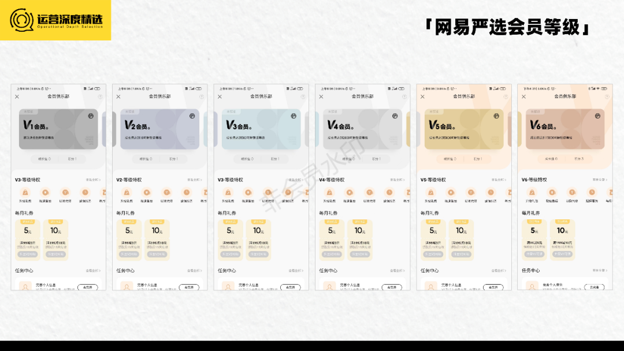Tap globe icon on V5 member card
The height and width of the screenshot is (351, 624).
click(x=496, y=115)
